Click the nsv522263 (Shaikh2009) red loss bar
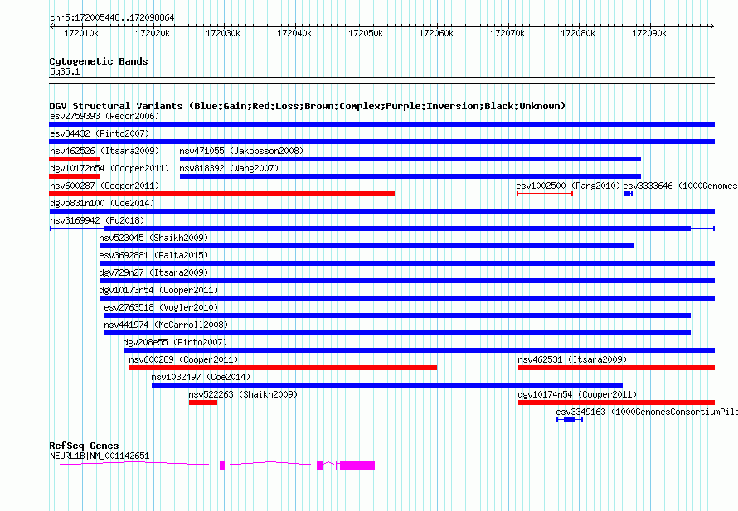 pyautogui.click(x=203, y=403)
